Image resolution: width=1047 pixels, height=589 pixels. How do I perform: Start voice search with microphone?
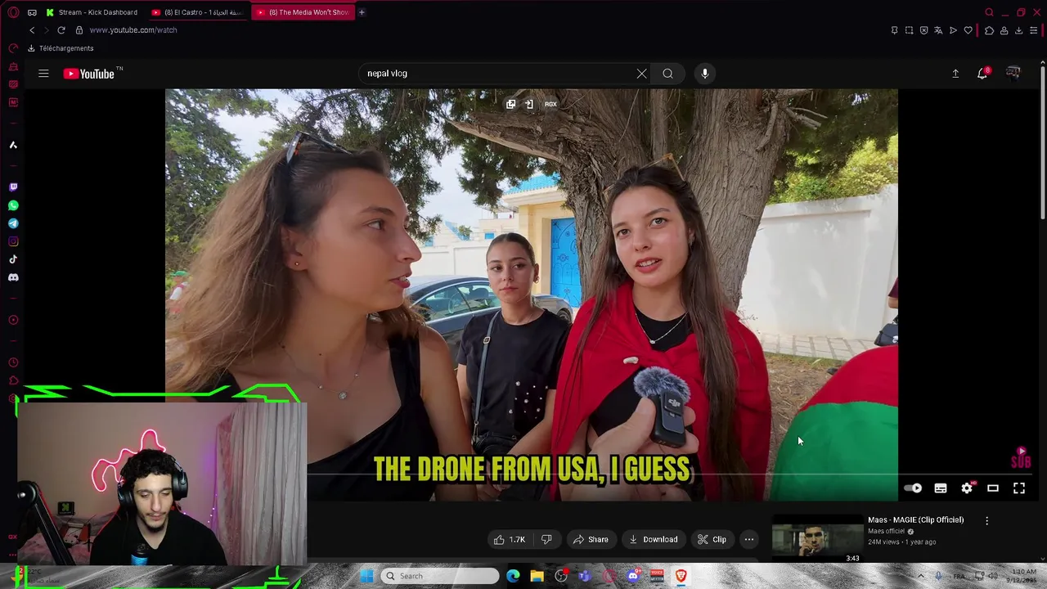[x=704, y=74]
